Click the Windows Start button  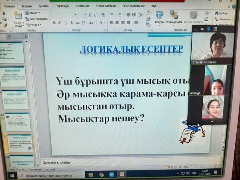coord(12,175)
